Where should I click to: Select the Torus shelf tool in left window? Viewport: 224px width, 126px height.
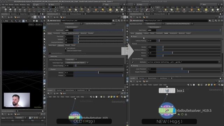[x=20, y=10]
